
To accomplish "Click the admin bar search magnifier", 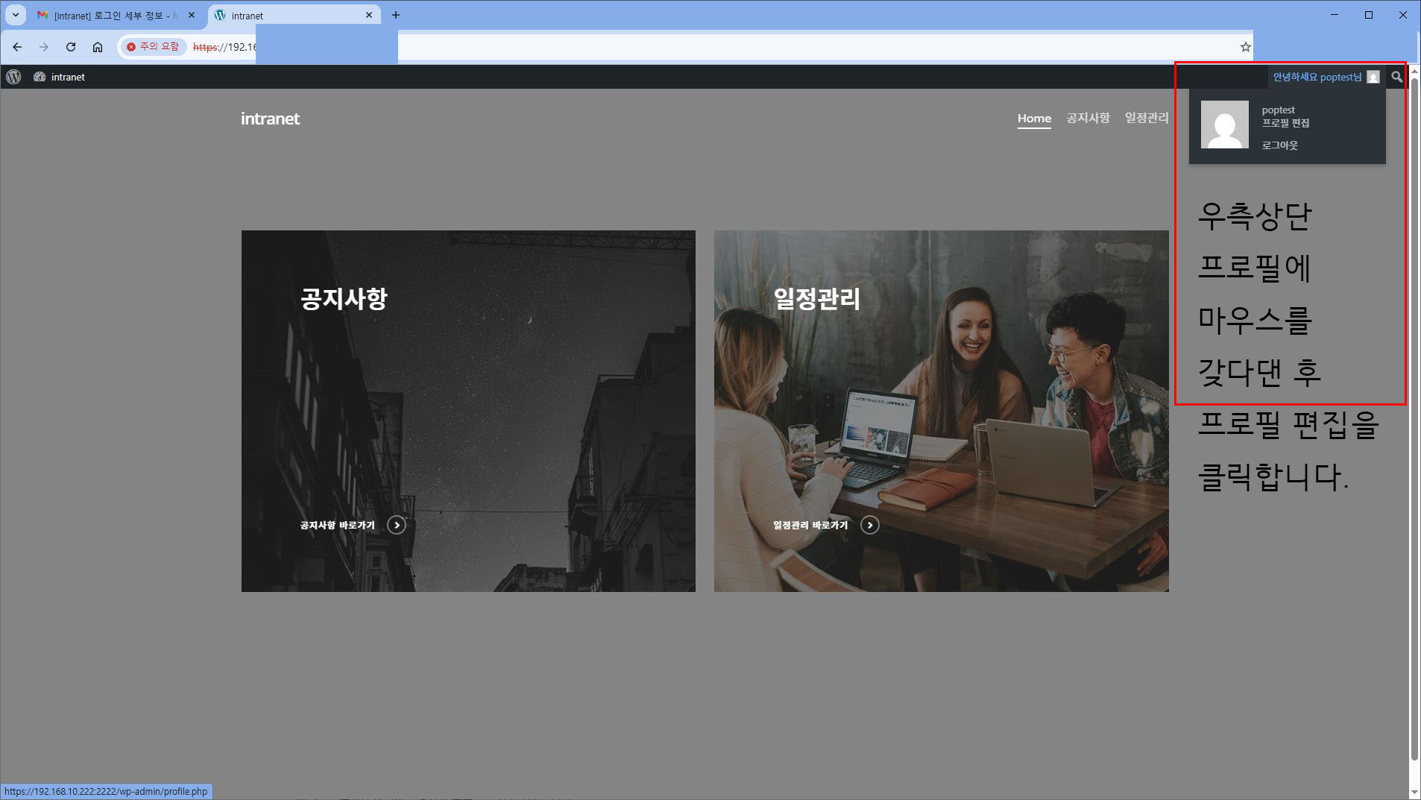I will point(1396,77).
